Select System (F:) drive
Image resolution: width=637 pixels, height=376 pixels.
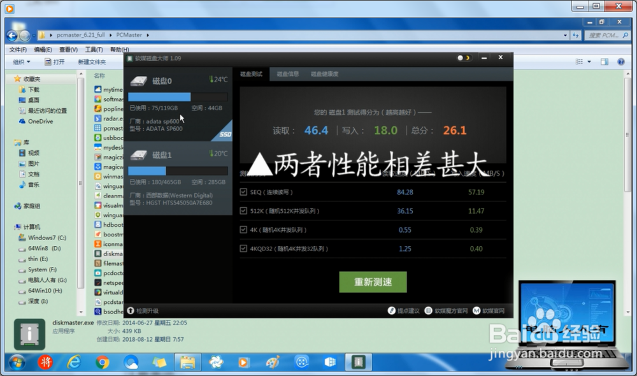coord(38,269)
